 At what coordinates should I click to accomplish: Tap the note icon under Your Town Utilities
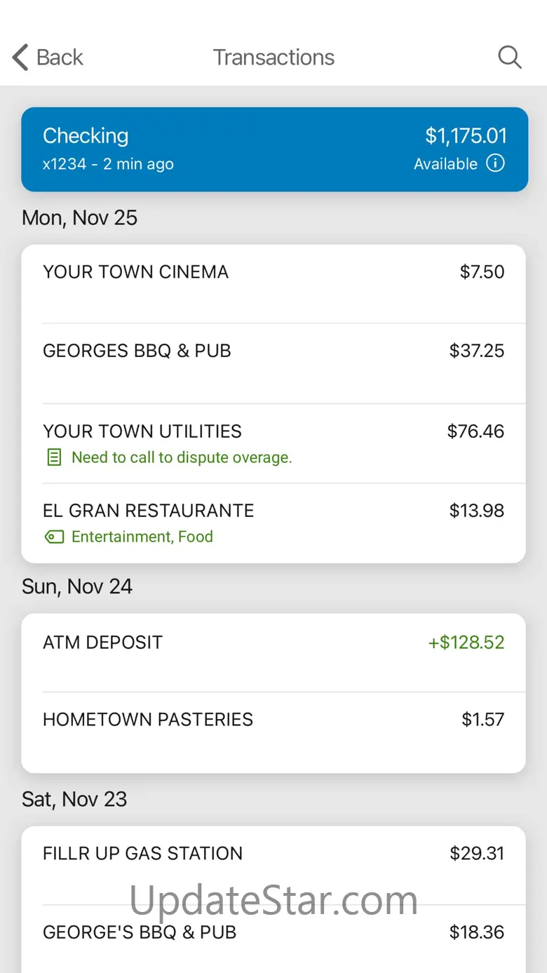click(x=54, y=458)
